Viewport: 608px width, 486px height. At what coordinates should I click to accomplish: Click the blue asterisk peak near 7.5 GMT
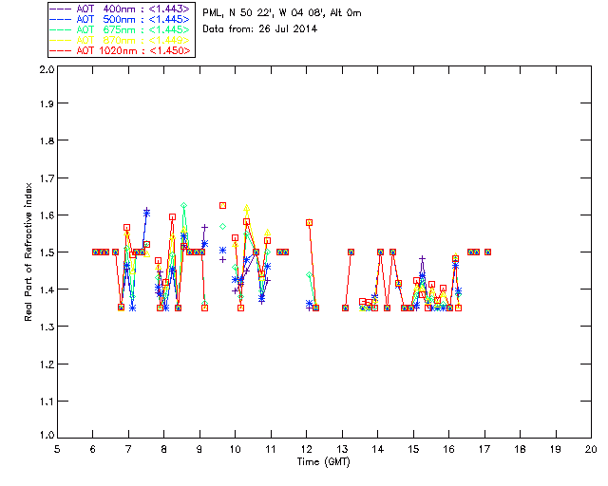coord(146,213)
